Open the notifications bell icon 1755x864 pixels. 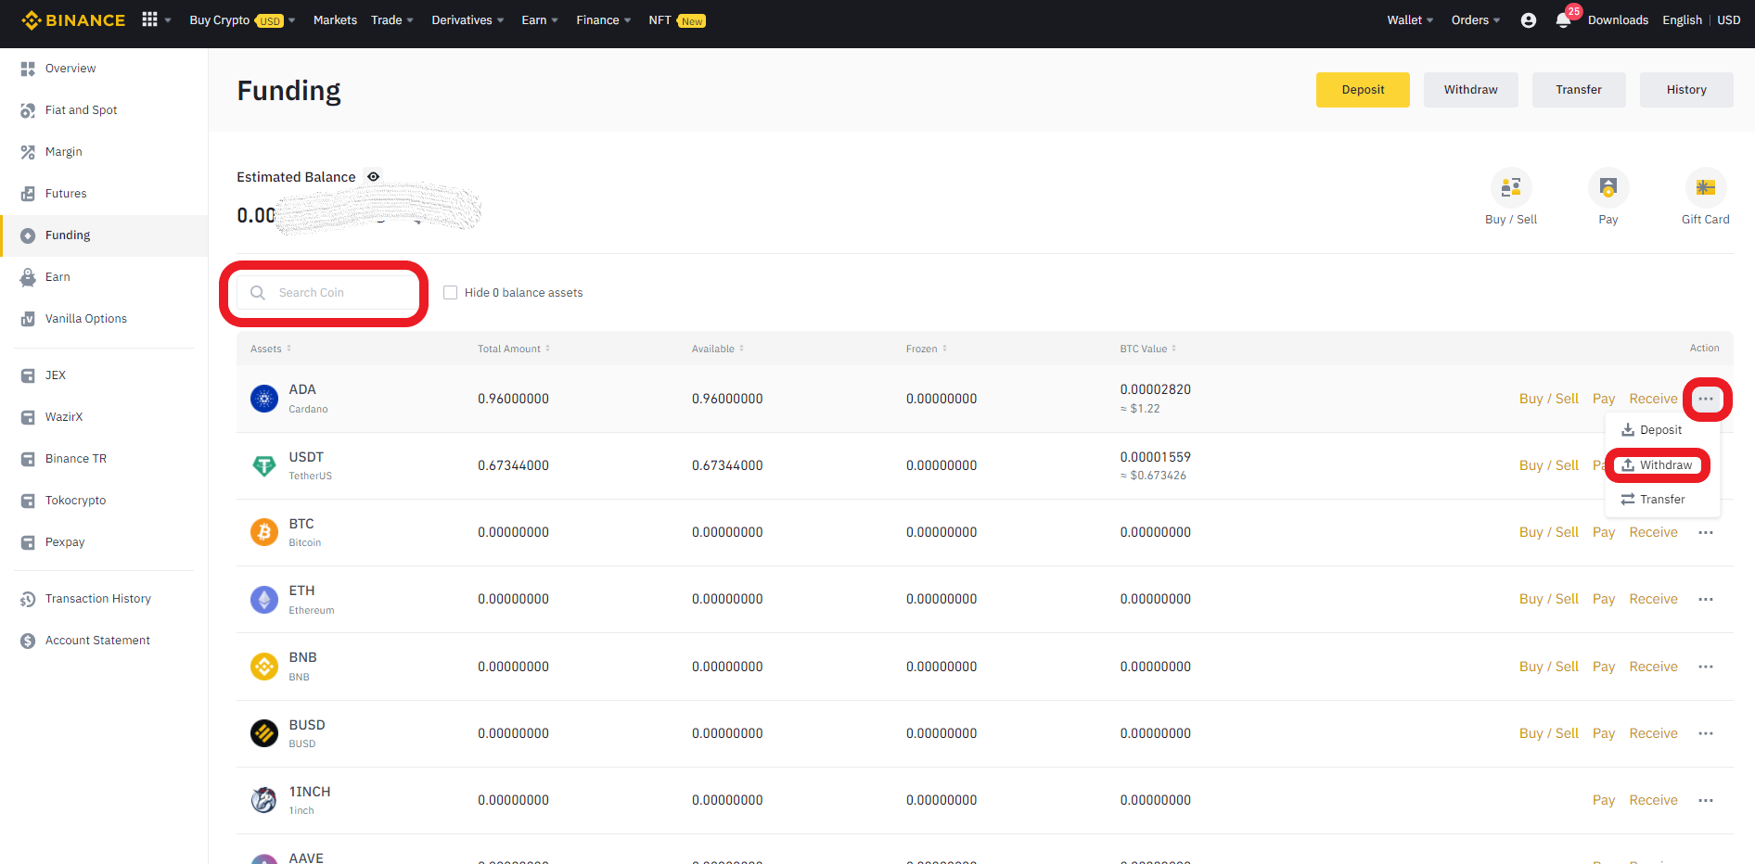1563,20
